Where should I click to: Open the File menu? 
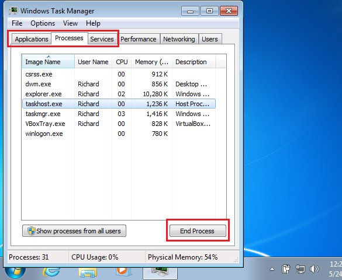click(x=17, y=23)
